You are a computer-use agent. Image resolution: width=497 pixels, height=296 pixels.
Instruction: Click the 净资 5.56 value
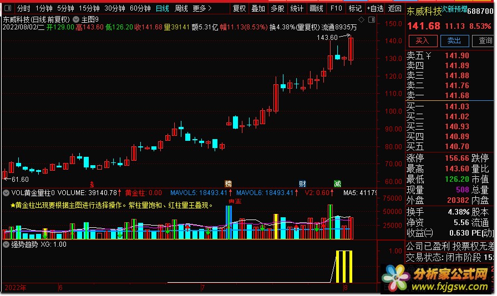pos(461,222)
